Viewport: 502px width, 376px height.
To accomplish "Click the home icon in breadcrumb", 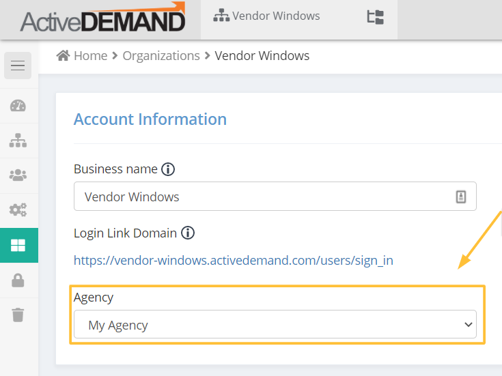I will coord(63,55).
